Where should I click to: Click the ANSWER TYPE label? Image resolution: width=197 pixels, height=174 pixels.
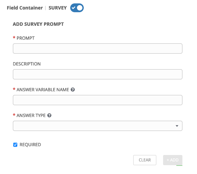pyautogui.click(x=31, y=115)
